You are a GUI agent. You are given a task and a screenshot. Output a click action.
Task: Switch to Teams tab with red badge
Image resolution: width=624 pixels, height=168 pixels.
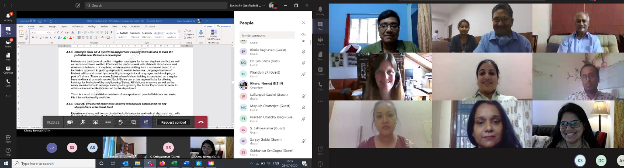[x=8, y=43]
